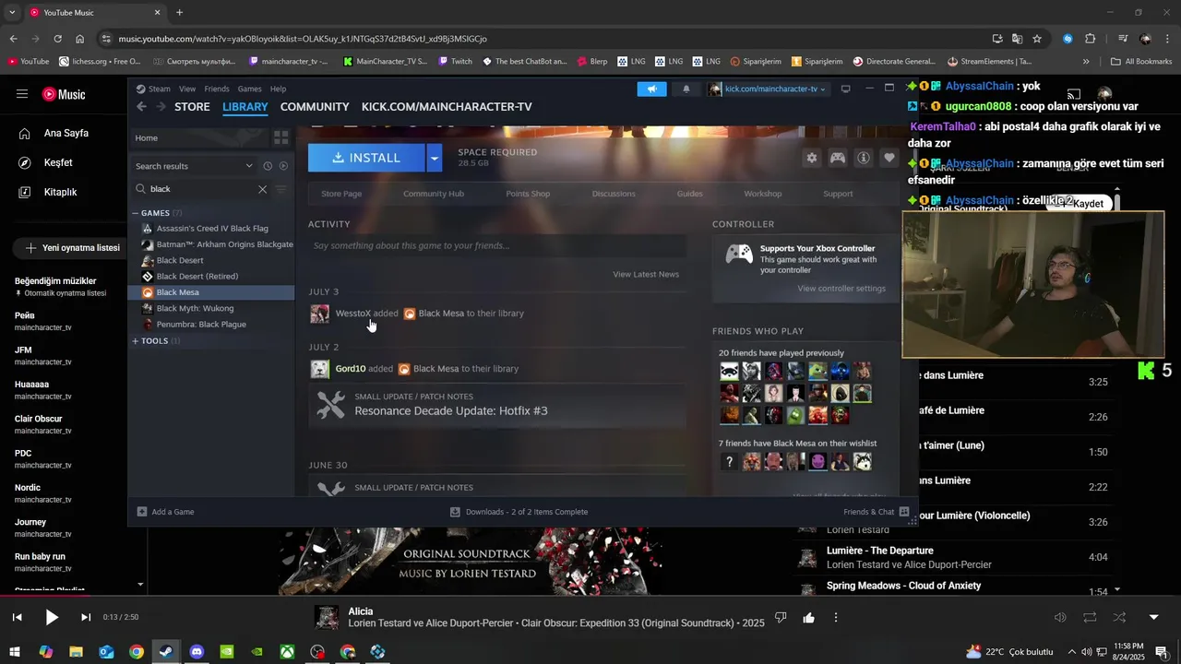
Task: Show hidden system tray icons
Action: coord(1071,652)
